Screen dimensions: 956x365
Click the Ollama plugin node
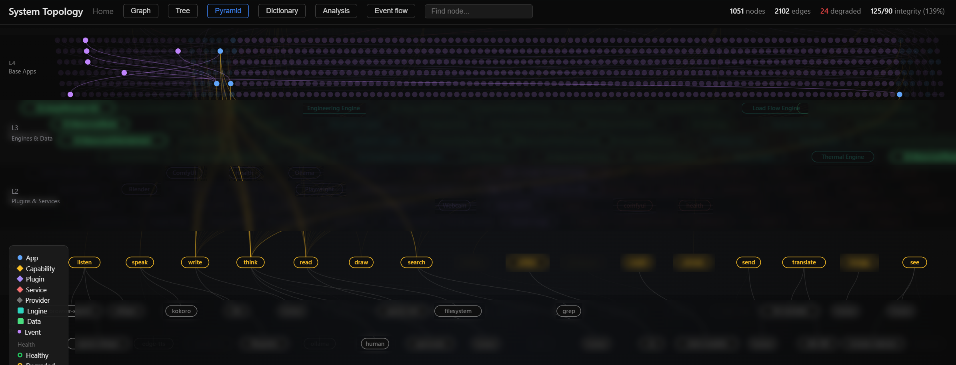click(304, 173)
